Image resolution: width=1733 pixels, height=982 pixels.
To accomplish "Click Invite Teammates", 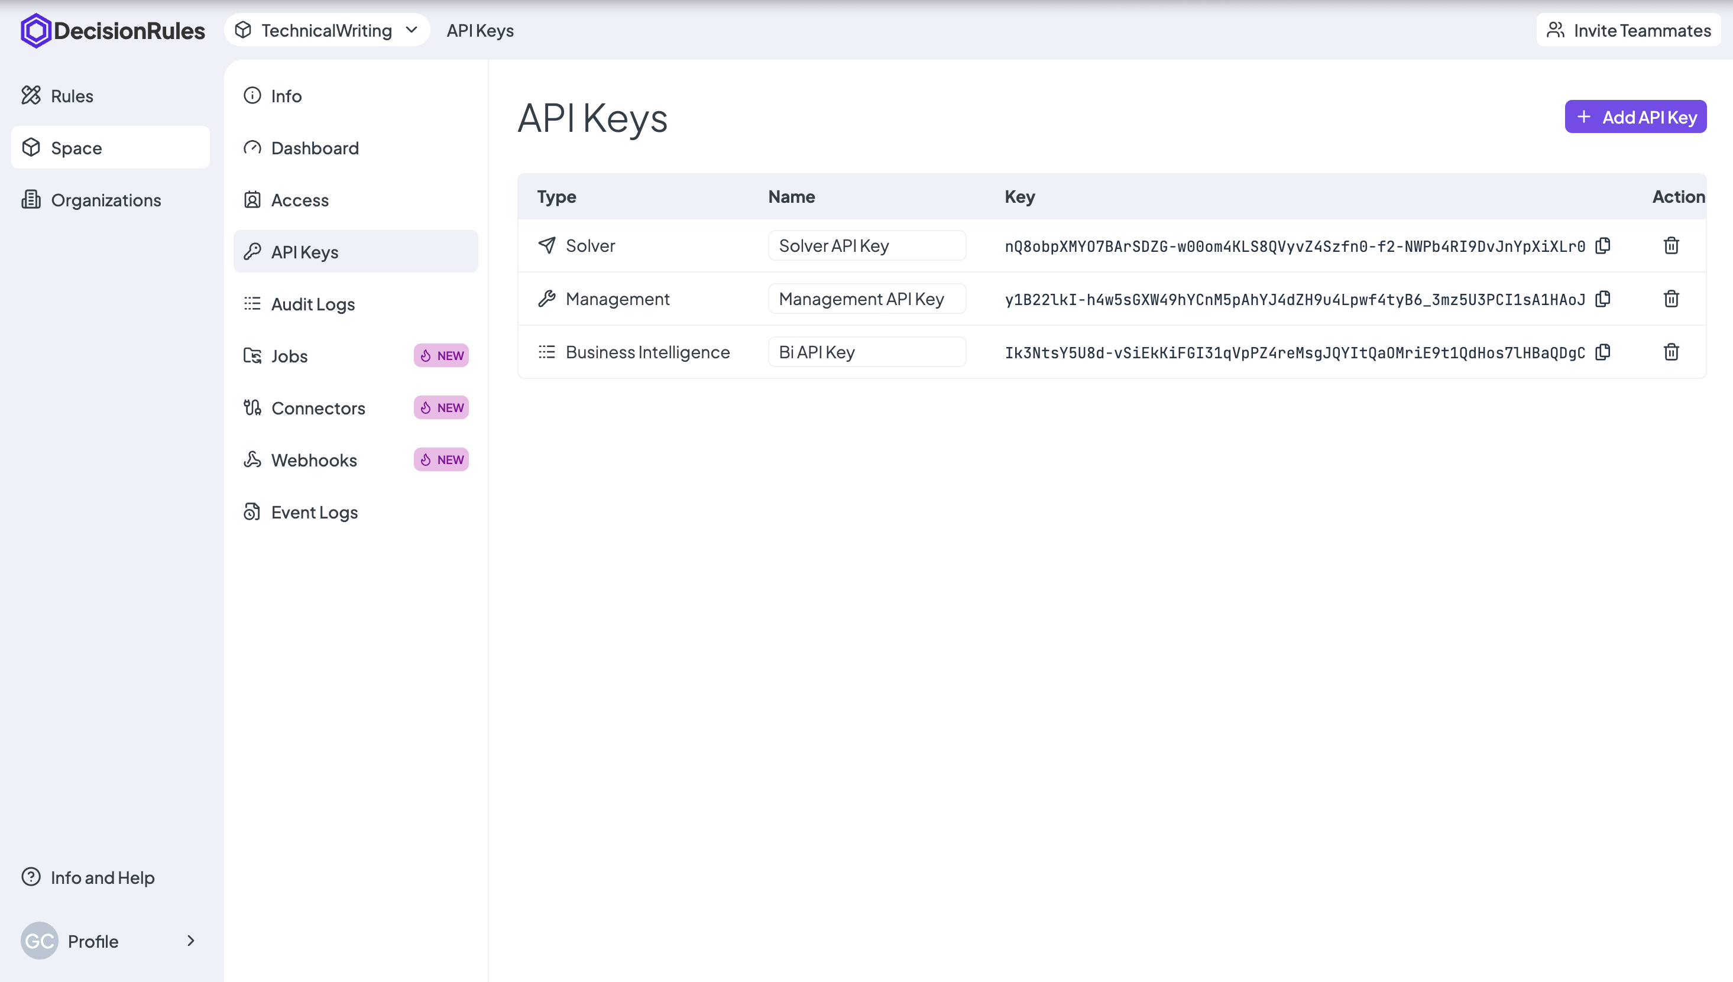I will coord(1628,30).
